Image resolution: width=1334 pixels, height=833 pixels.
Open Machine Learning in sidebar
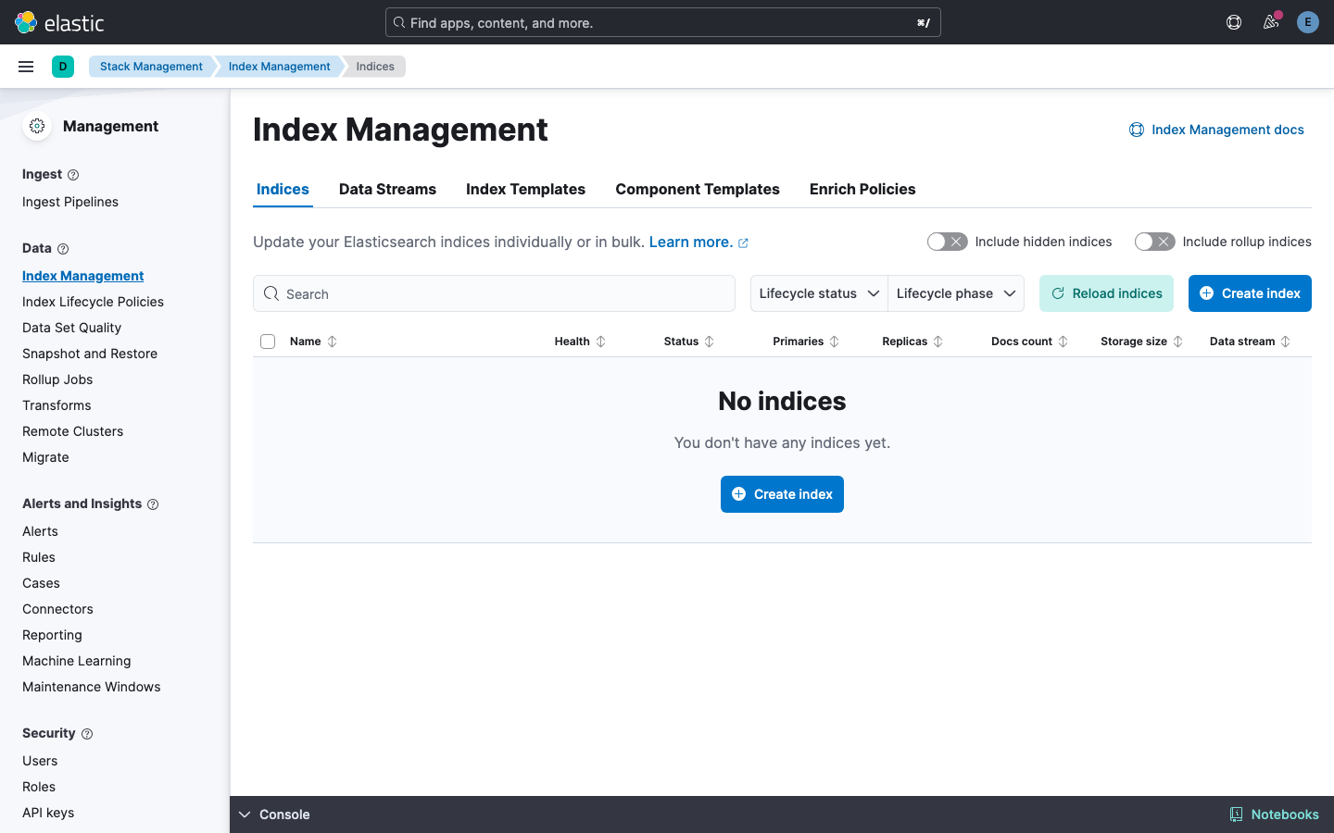click(x=77, y=661)
